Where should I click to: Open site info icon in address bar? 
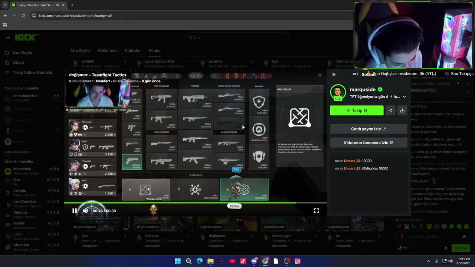(34, 16)
